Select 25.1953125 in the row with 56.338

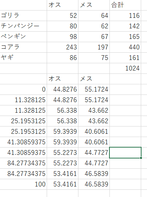(x=23, y=121)
